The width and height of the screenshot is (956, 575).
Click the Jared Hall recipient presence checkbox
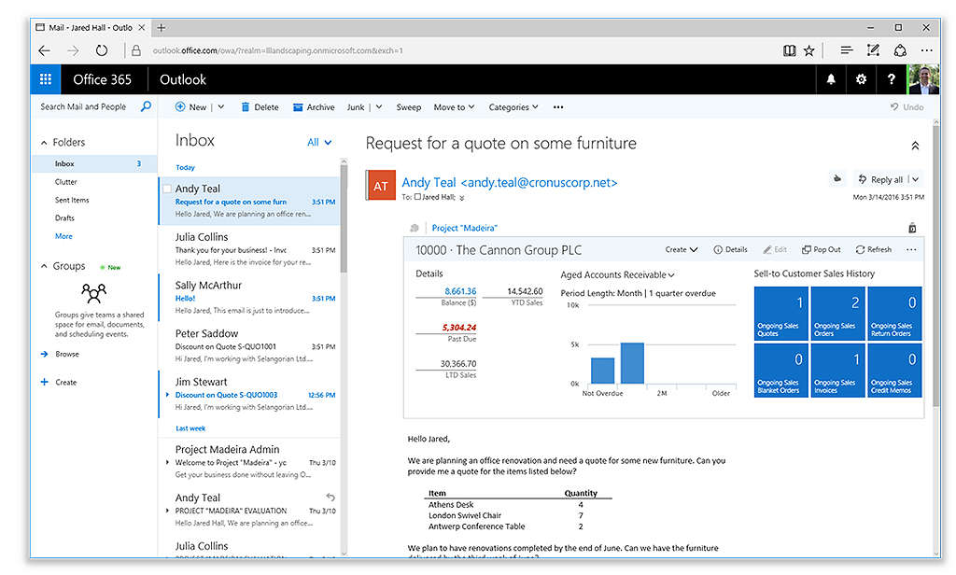pos(417,197)
